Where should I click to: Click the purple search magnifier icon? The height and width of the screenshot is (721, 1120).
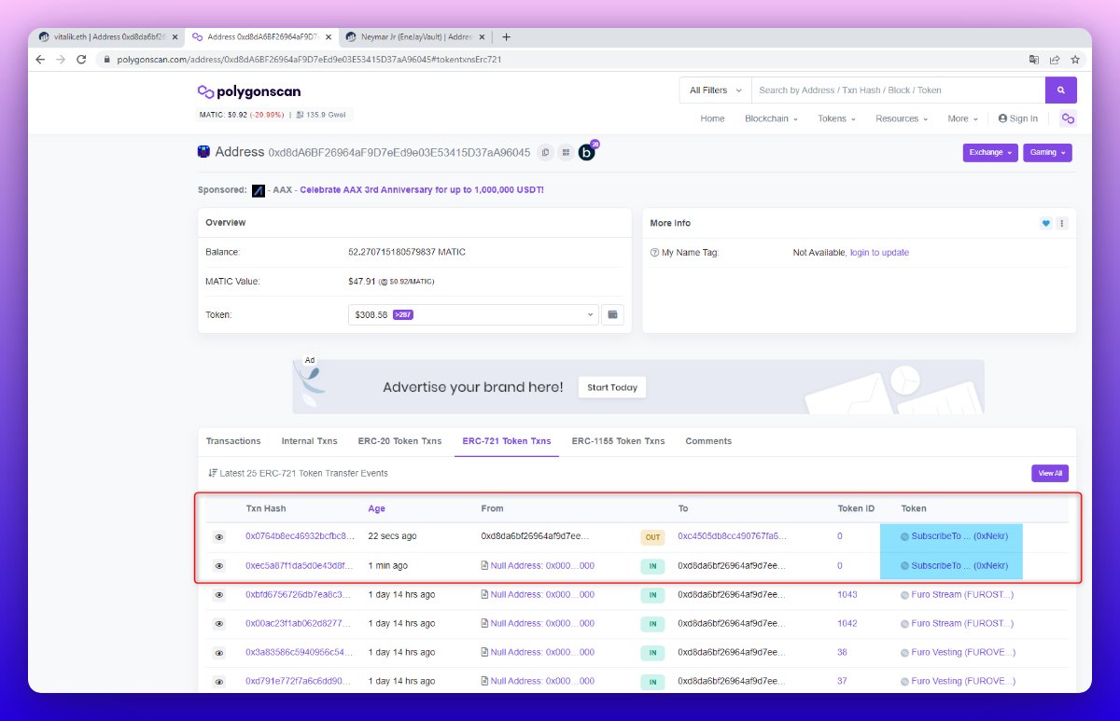tap(1061, 90)
